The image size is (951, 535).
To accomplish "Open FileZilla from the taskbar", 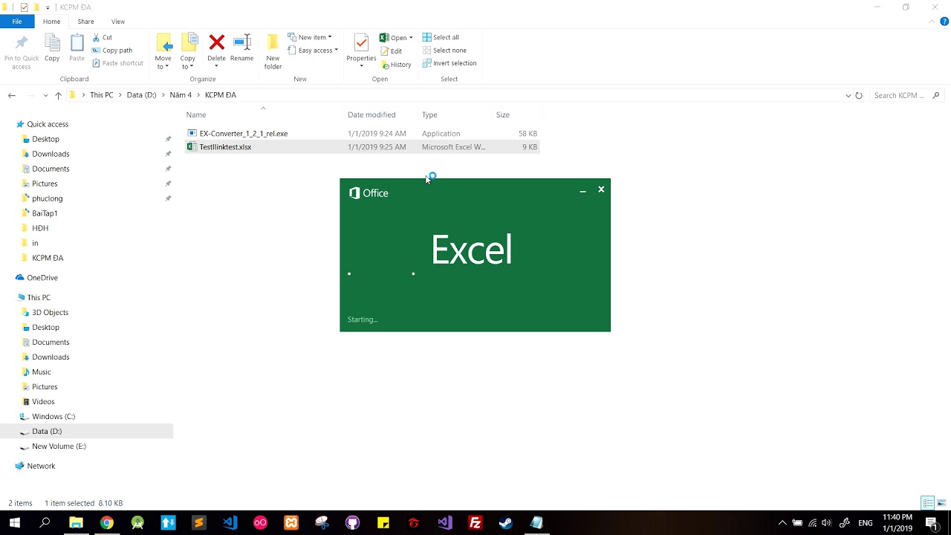I will 475,523.
